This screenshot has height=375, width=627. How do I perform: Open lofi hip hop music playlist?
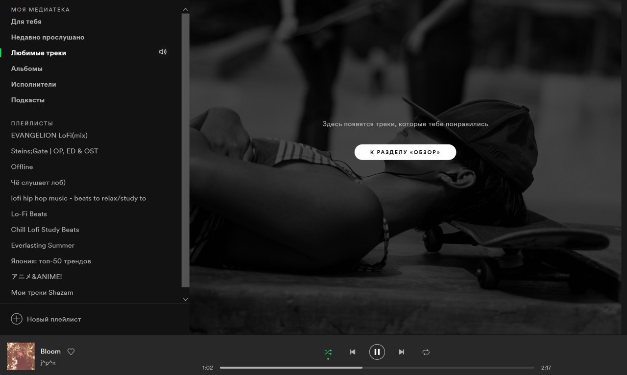tap(78, 198)
